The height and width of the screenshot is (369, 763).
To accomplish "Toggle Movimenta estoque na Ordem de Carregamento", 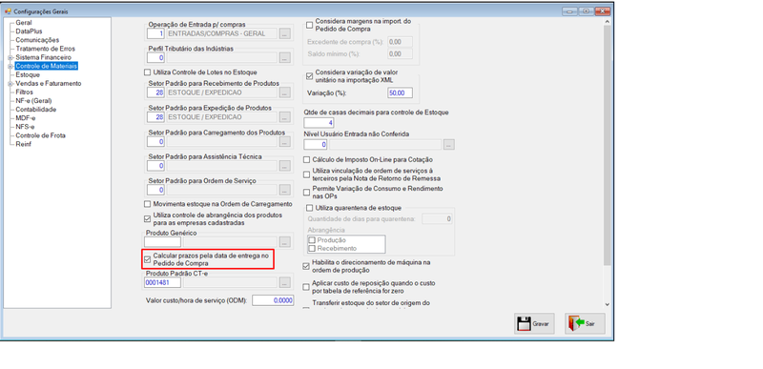I will 148,204.
